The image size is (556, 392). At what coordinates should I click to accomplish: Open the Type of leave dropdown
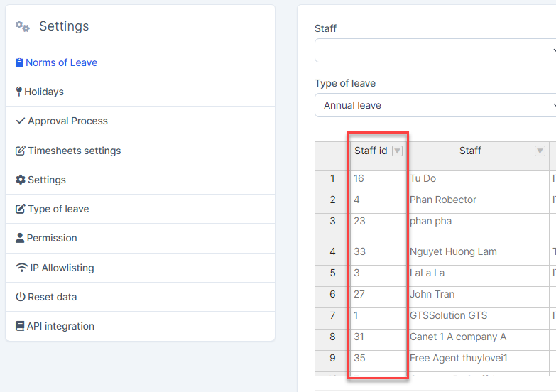[435, 105]
